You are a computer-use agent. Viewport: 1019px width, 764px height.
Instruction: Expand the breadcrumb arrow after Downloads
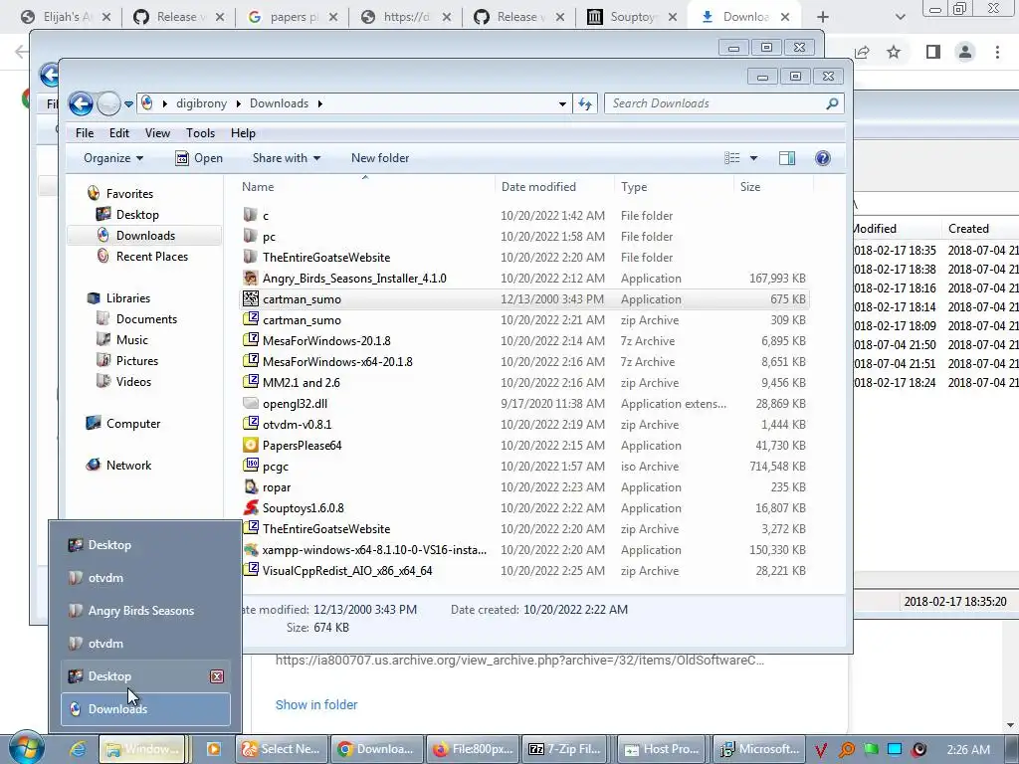[x=319, y=103]
